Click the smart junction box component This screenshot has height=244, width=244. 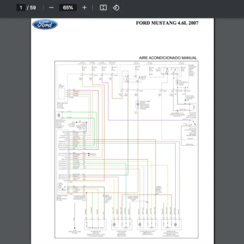[x=61, y=94]
